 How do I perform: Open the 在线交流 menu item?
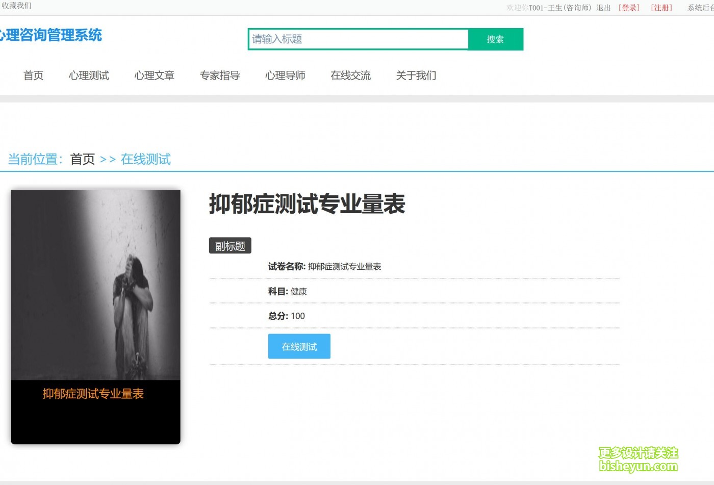pos(351,75)
